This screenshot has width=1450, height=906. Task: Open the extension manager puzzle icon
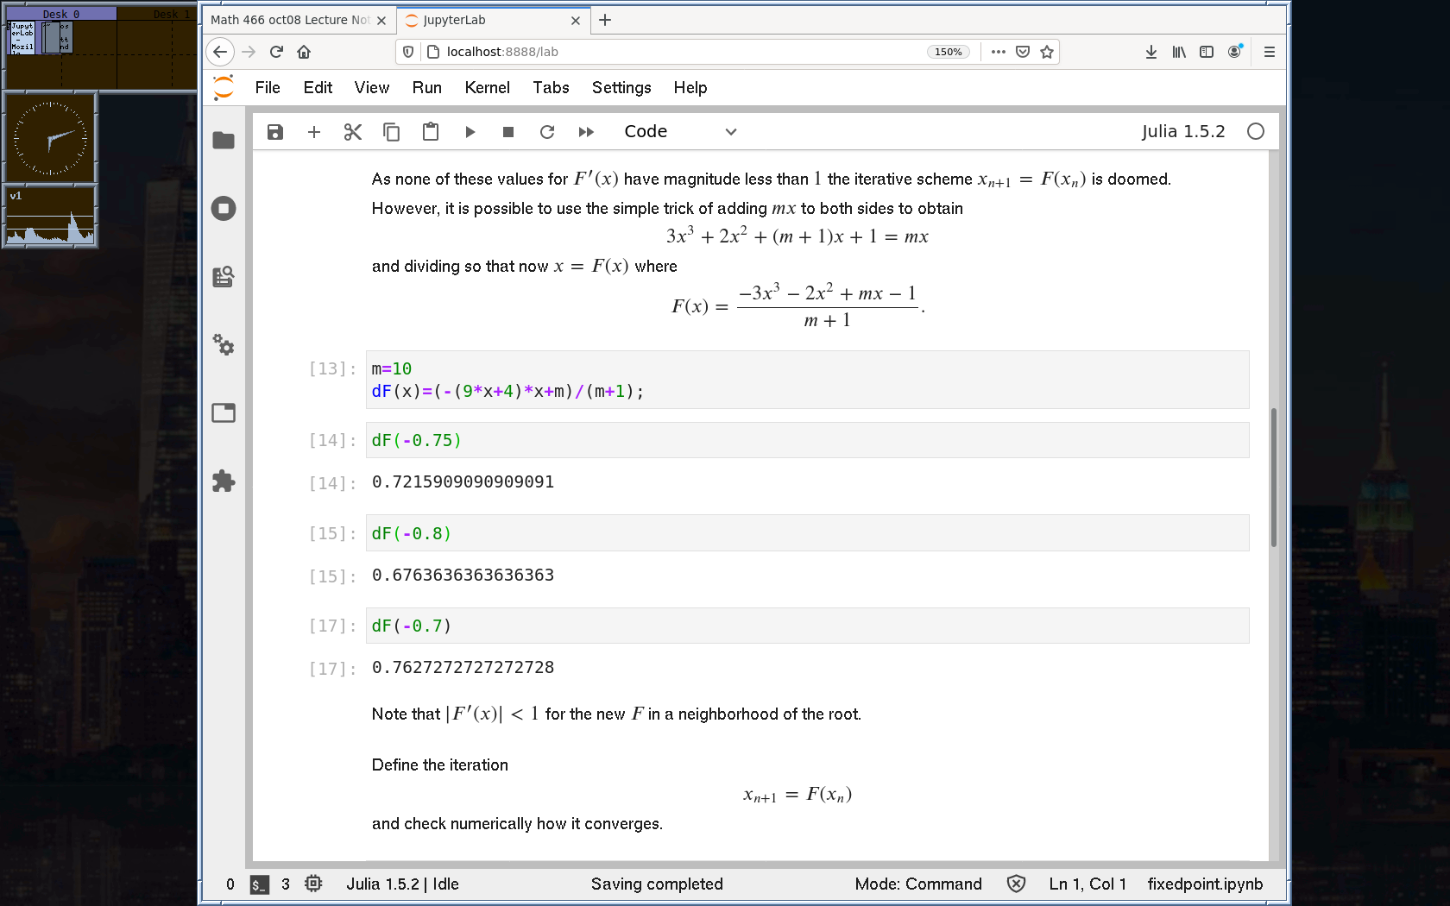(x=224, y=481)
